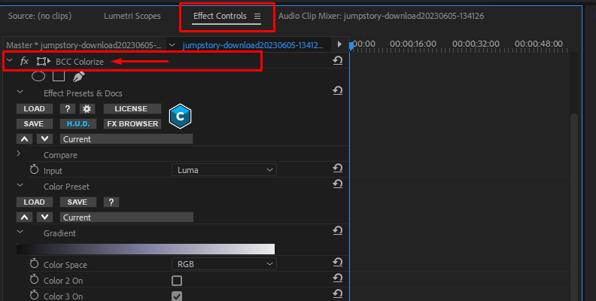The height and width of the screenshot is (301, 596).
Task: Select the free draw bezier pen tool
Action: (x=78, y=77)
